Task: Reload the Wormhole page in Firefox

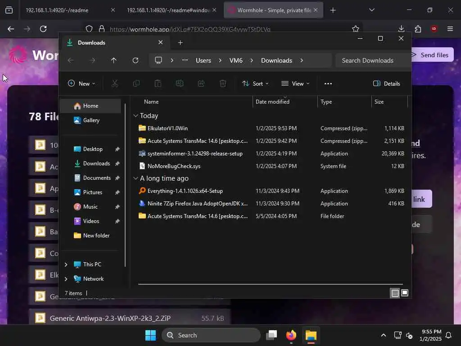Action: click(x=43, y=29)
